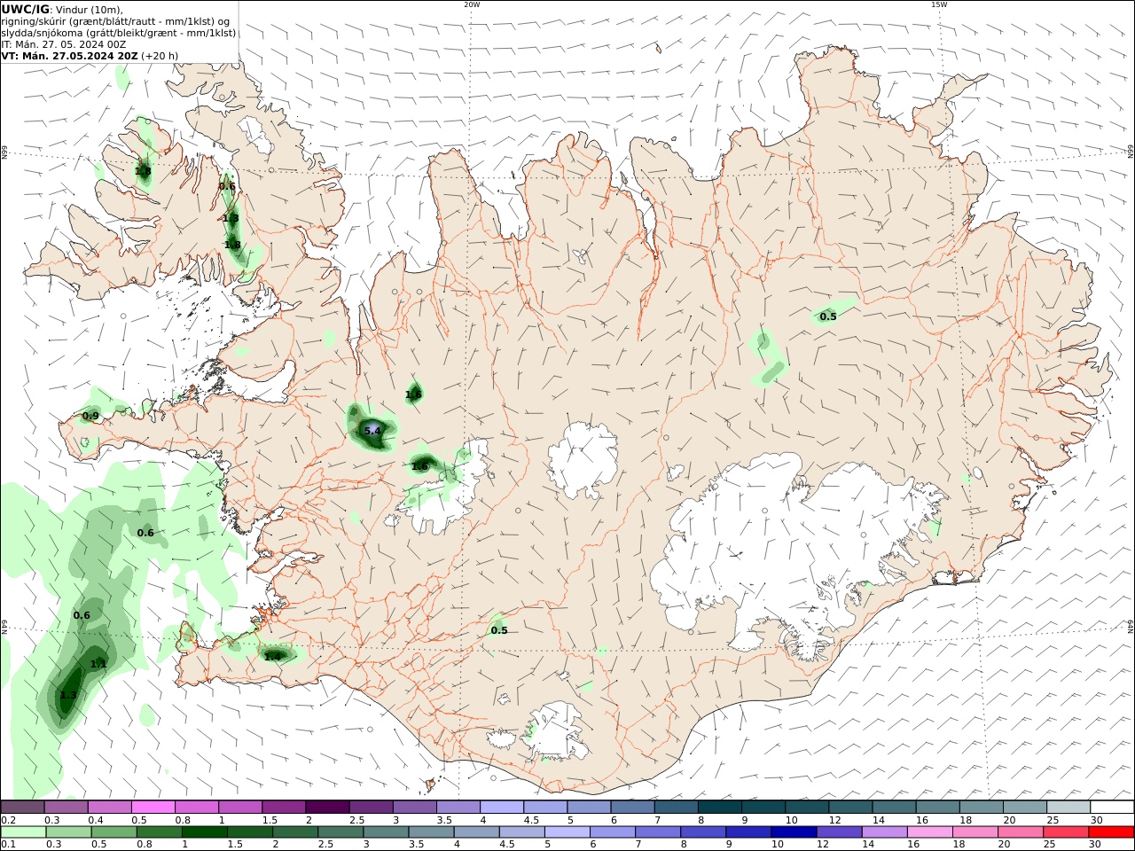Select the rain legend swatch starting at 0.5
The image size is (1135, 851).
(113, 831)
